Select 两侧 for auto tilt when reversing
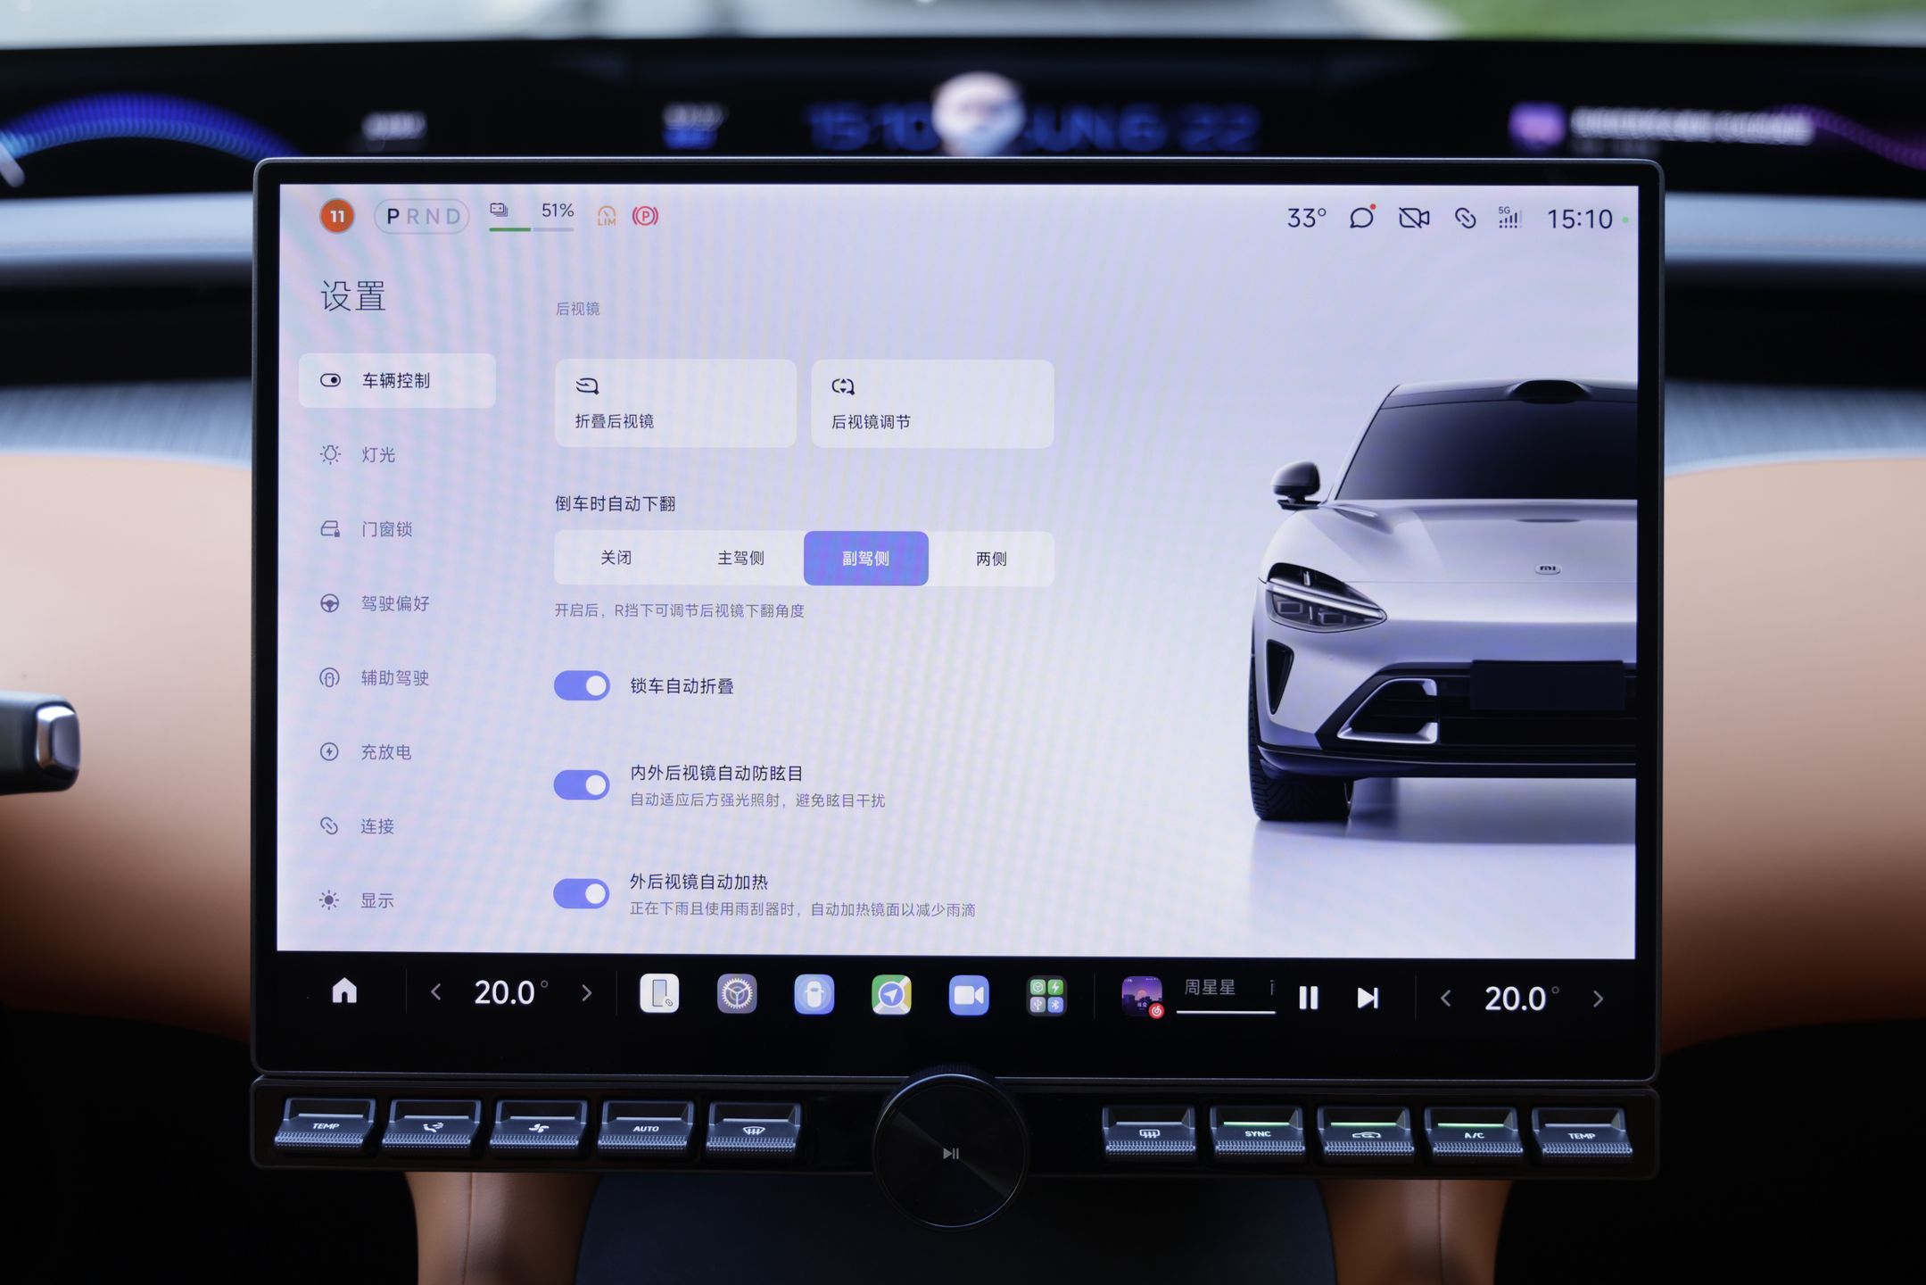 point(991,559)
